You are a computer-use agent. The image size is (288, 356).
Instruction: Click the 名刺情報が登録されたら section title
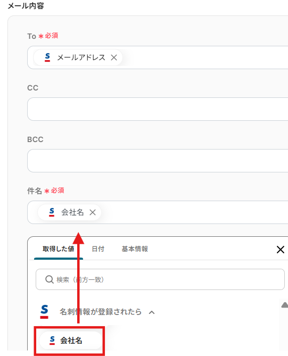101,312
